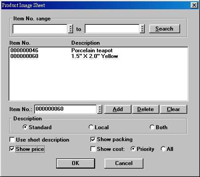Open lookup button beside Item No. 000000060
The width and height of the screenshot is (200, 177).
pos(100,109)
